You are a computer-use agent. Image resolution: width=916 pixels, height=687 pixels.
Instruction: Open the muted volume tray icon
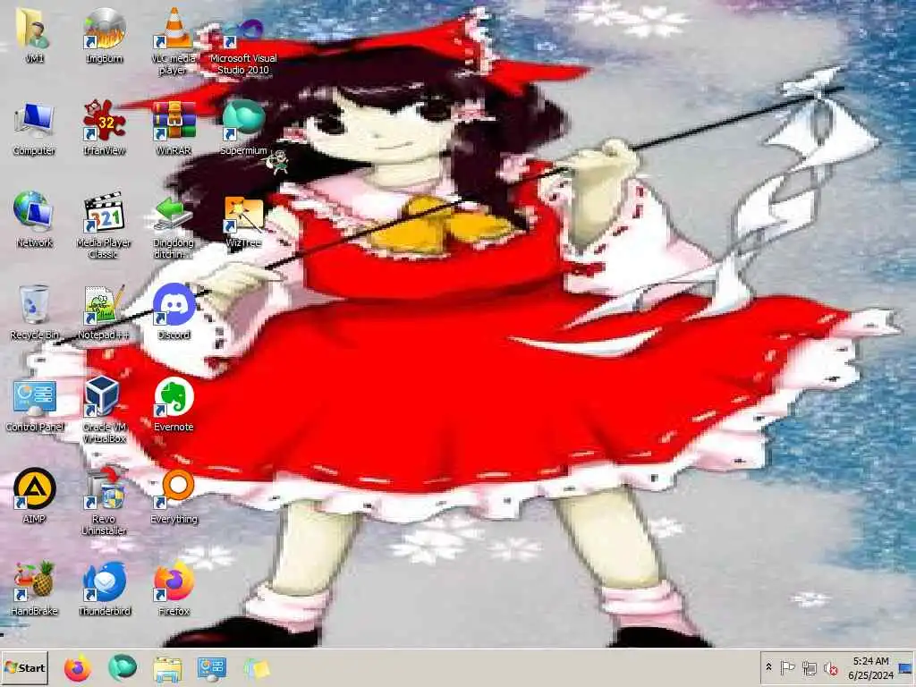tap(831, 668)
